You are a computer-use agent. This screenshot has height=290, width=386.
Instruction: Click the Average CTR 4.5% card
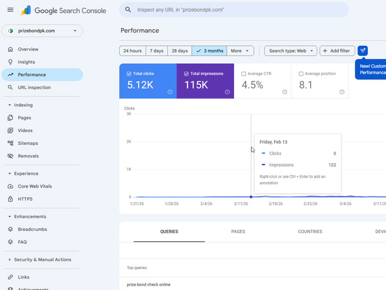(x=263, y=81)
